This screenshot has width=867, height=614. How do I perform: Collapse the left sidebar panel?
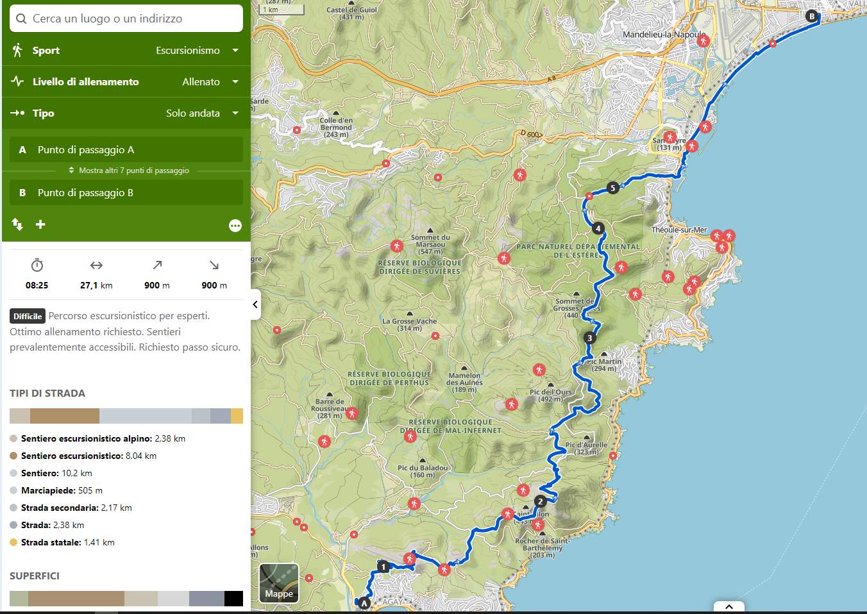255,304
